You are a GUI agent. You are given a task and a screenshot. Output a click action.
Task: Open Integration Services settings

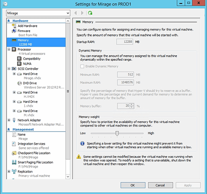[31, 144]
